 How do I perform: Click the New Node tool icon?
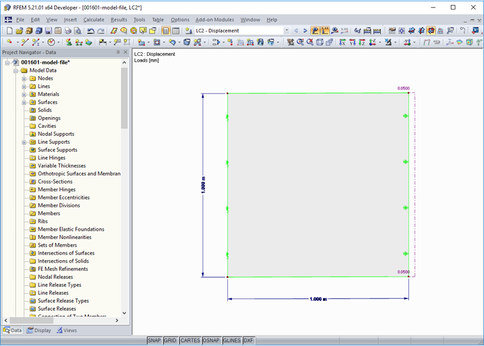tap(10, 42)
